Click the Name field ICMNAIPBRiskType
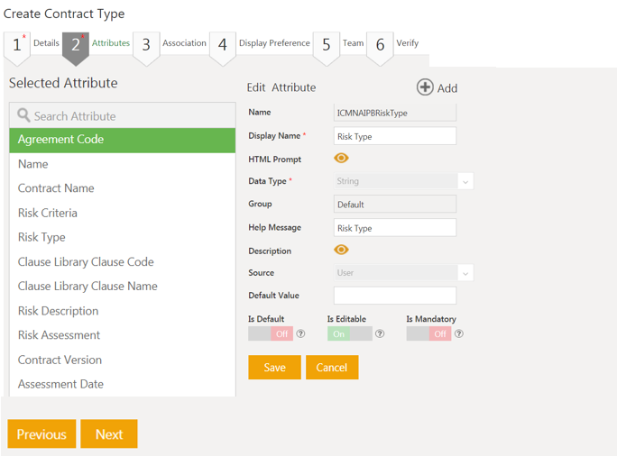Screen dimensions: 617x456 (395, 113)
